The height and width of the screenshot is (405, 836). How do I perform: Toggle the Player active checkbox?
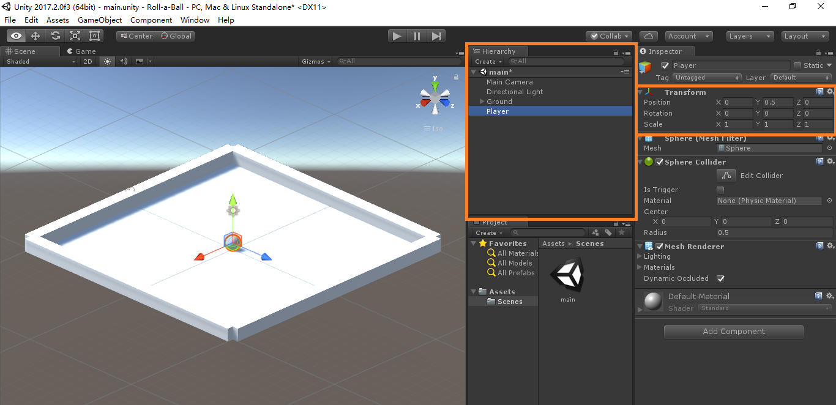tap(665, 65)
